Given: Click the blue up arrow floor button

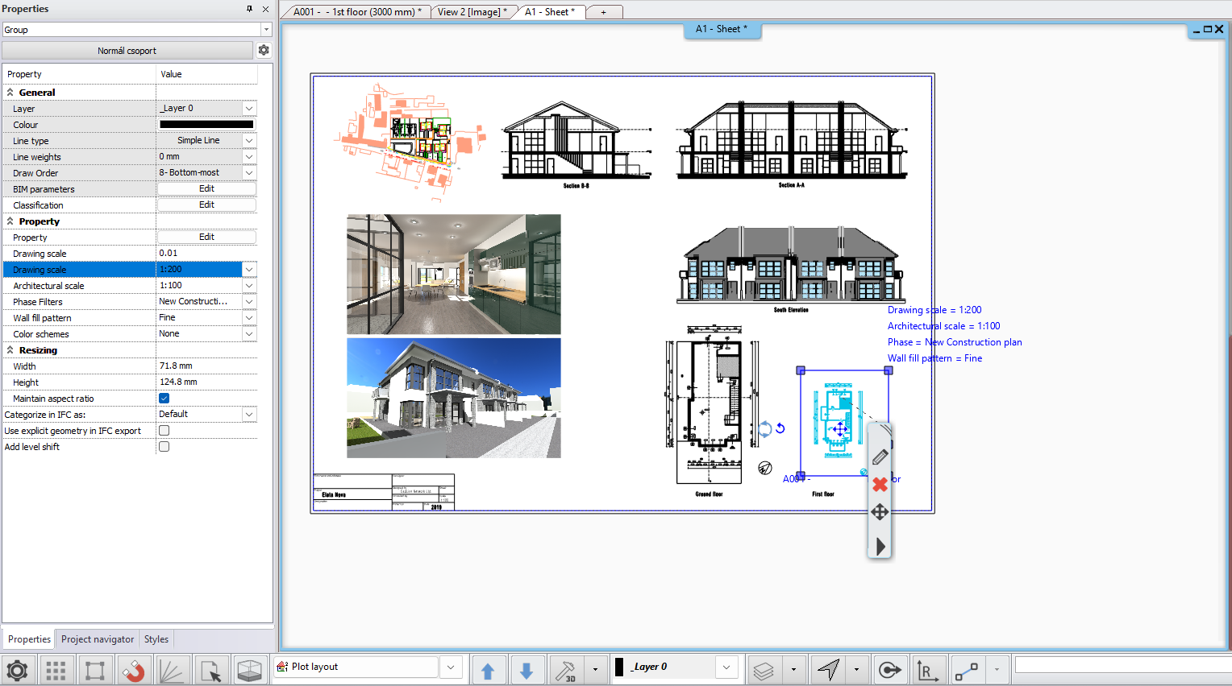Looking at the screenshot, I should pyautogui.click(x=488, y=670).
